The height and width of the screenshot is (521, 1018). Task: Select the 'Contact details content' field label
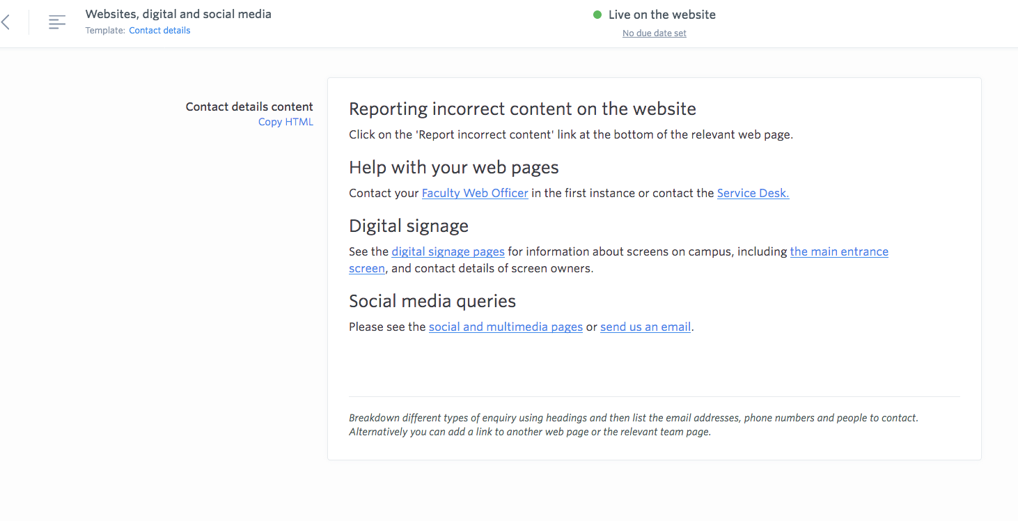pos(249,107)
